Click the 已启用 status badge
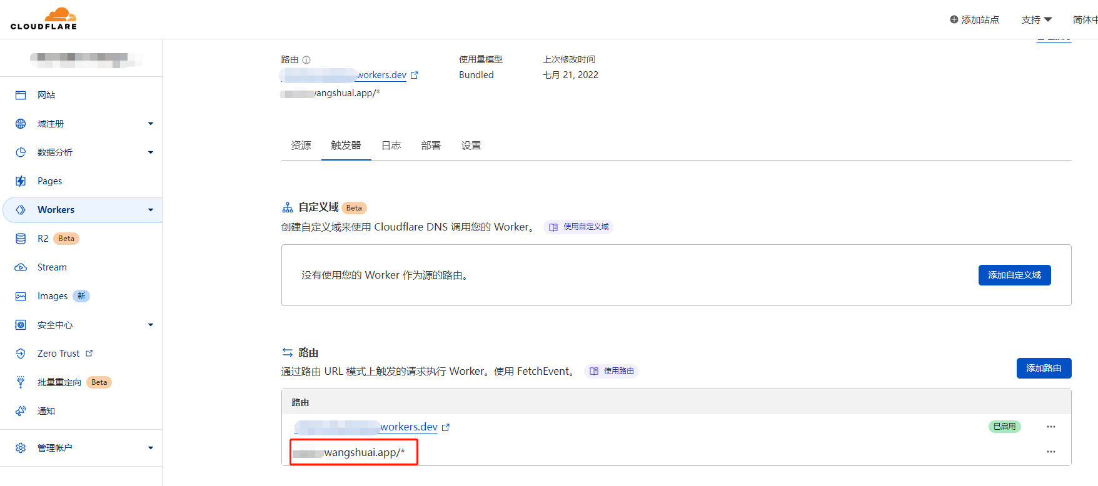 (1004, 427)
